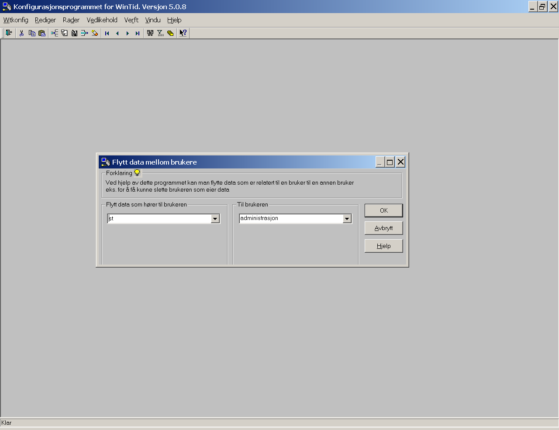559x430 pixels.
Task: Click the copy icon in toolbar
Action: tap(32, 33)
